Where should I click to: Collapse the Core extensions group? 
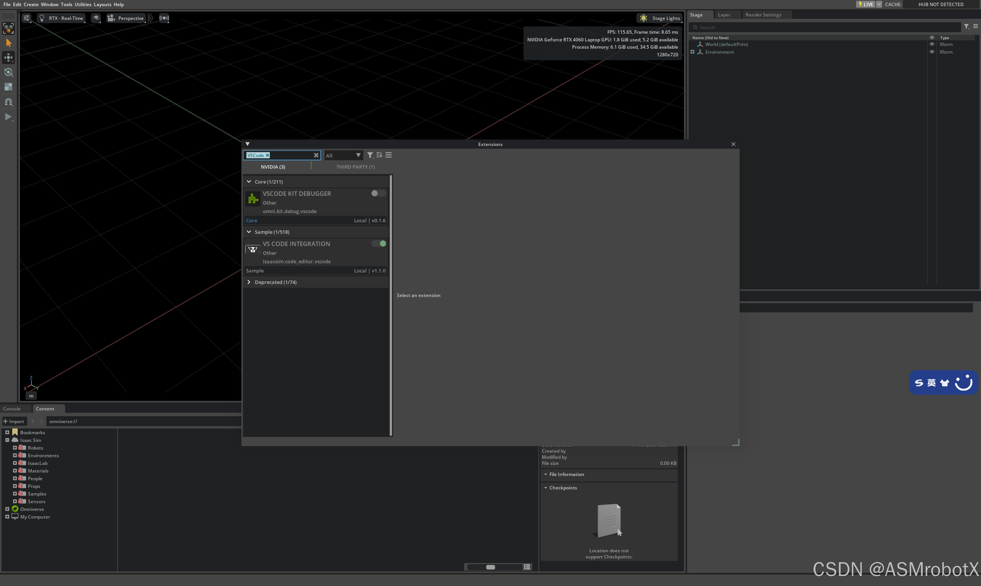249,182
